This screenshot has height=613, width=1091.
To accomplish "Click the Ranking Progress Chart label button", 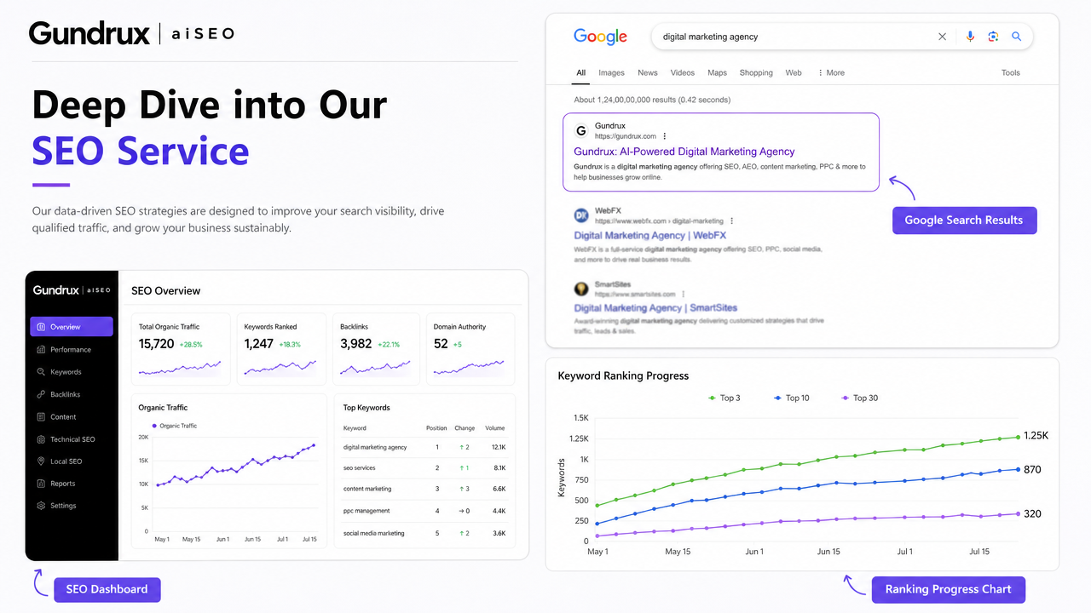I will click(949, 589).
